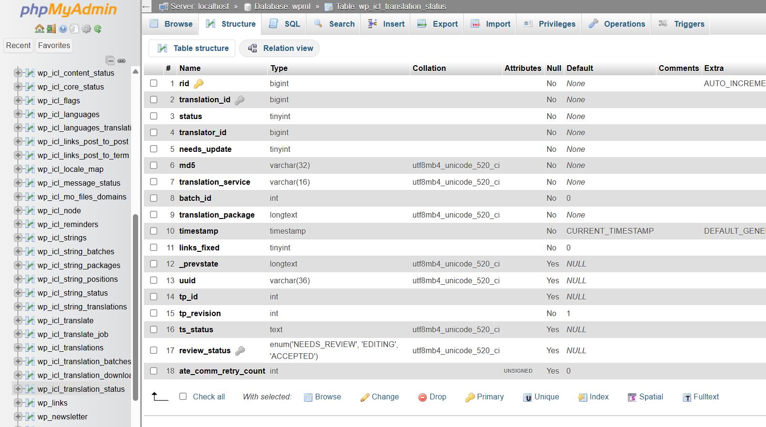This screenshot has height=427, width=766.
Task: Go to the Export tab
Action: (x=437, y=24)
